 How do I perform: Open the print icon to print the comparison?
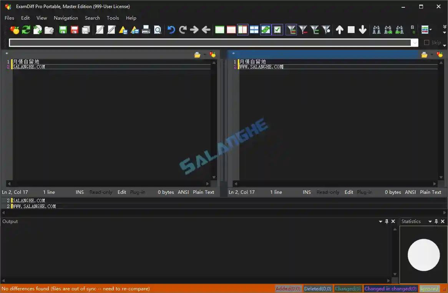146,30
